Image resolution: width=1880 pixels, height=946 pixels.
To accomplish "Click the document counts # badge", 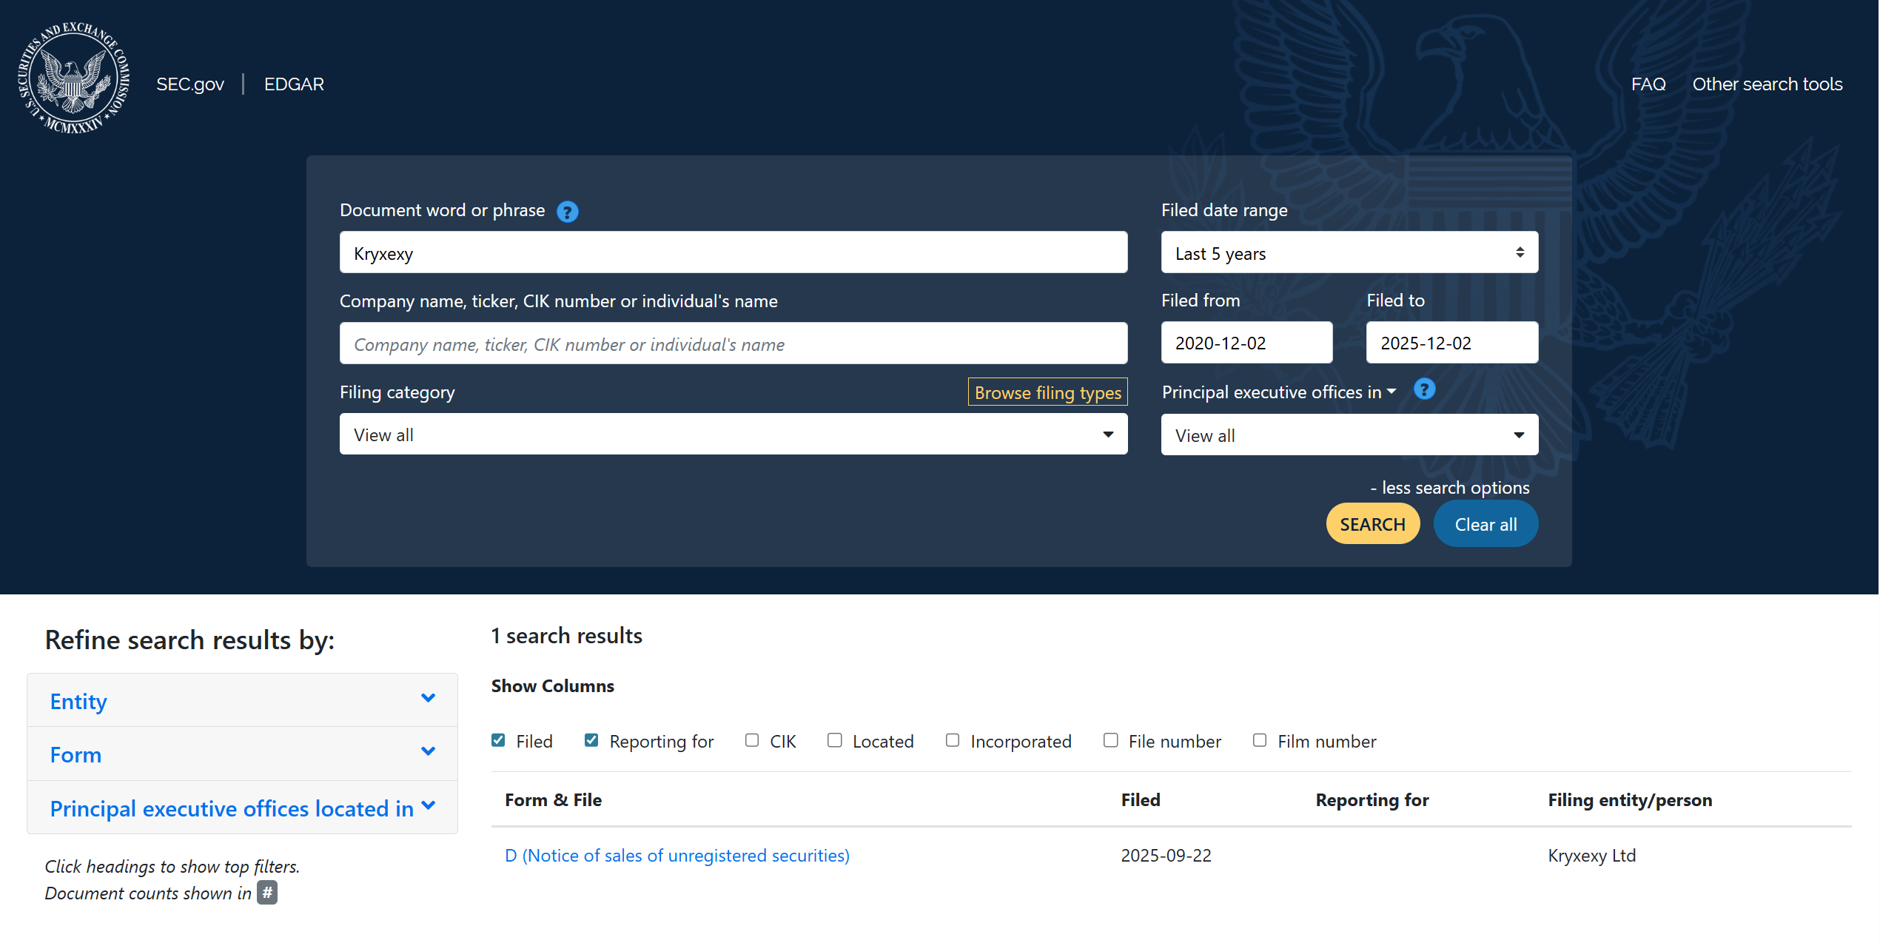I will (267, 893).
